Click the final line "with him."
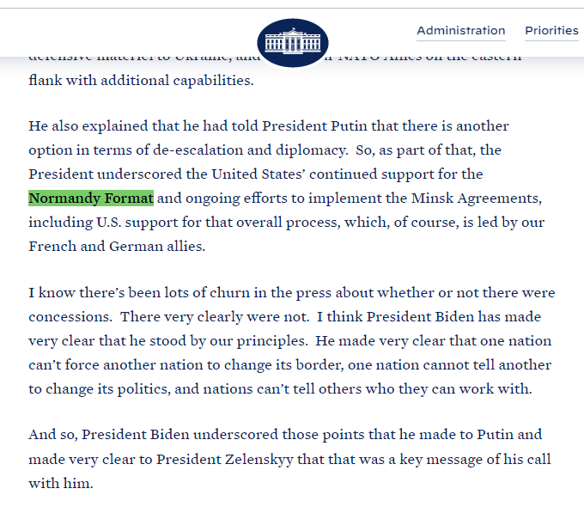 point(60,483)
